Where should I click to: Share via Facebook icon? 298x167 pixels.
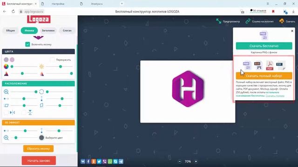tap(88, 161)
